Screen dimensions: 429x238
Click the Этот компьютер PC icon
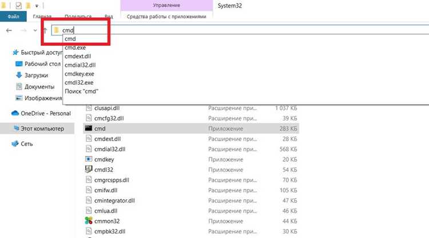pos(17,128)
